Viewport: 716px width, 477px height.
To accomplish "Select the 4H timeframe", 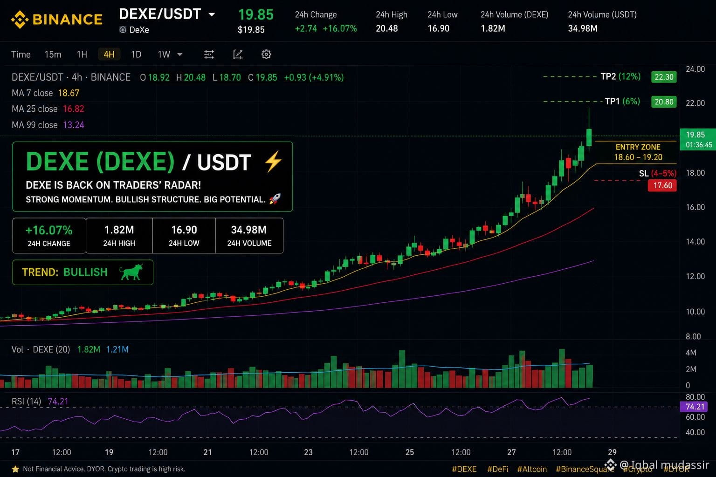I will (x=109, y=55).
